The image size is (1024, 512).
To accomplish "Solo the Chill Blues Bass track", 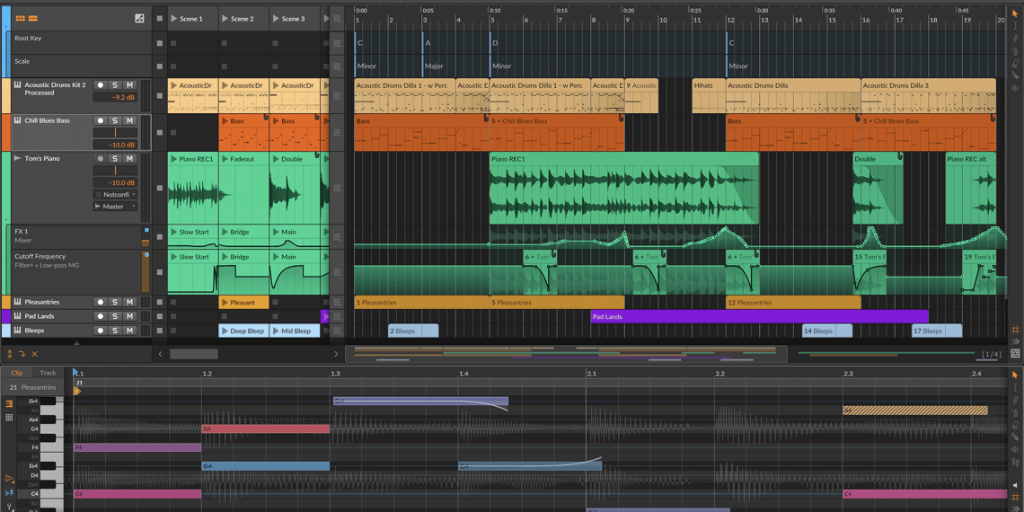I will (115, 120).
